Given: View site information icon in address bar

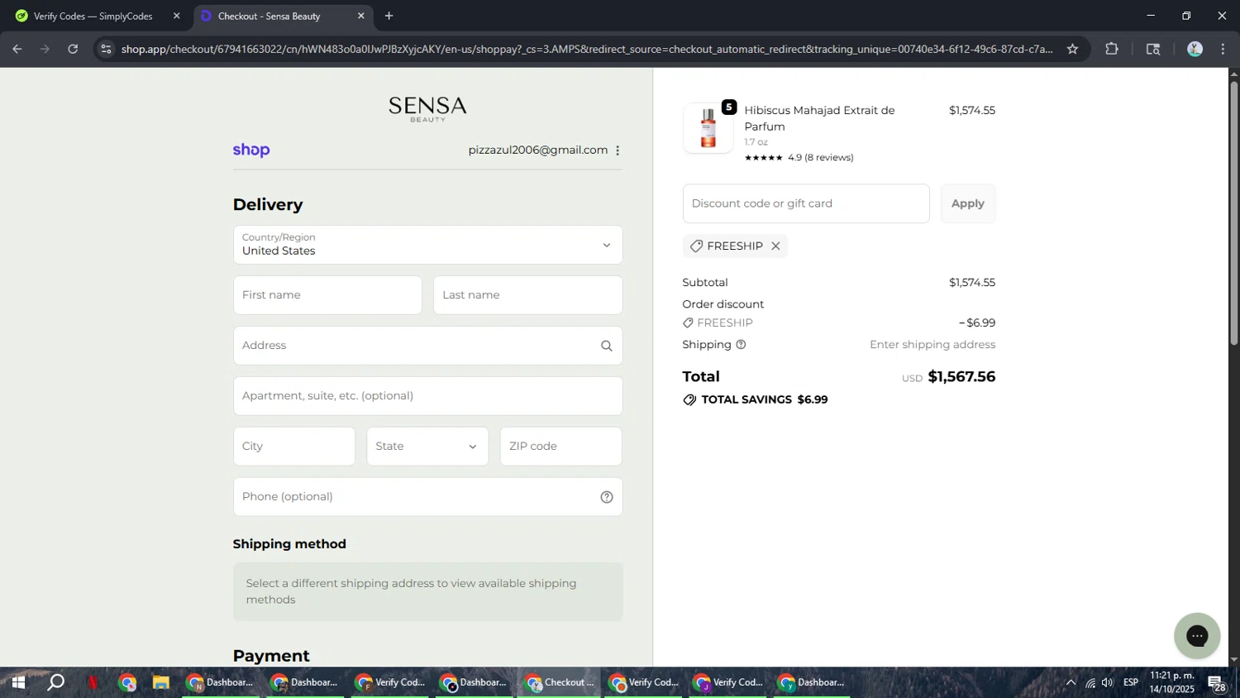Looking at the screenshot, I should [x=105, y=49].
